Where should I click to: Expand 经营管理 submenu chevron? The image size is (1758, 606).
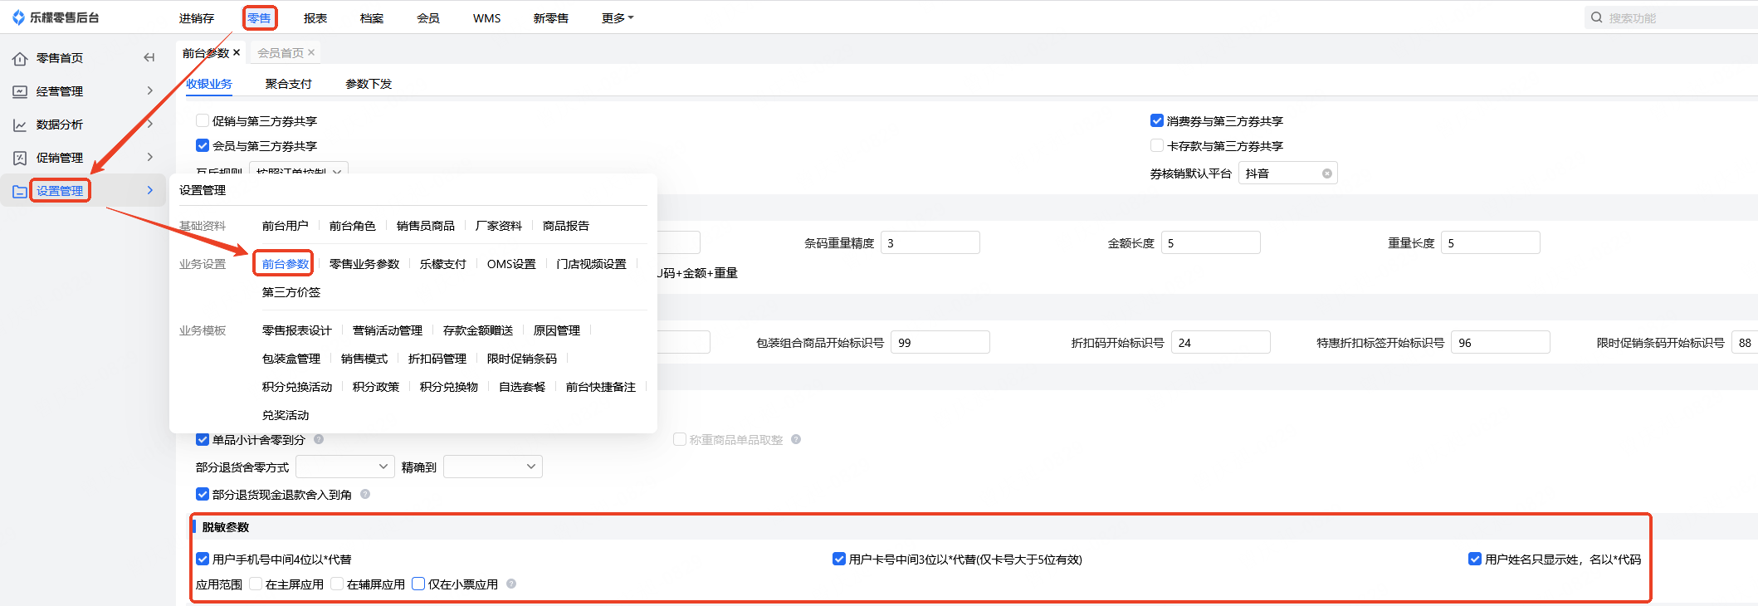point(150,90)
